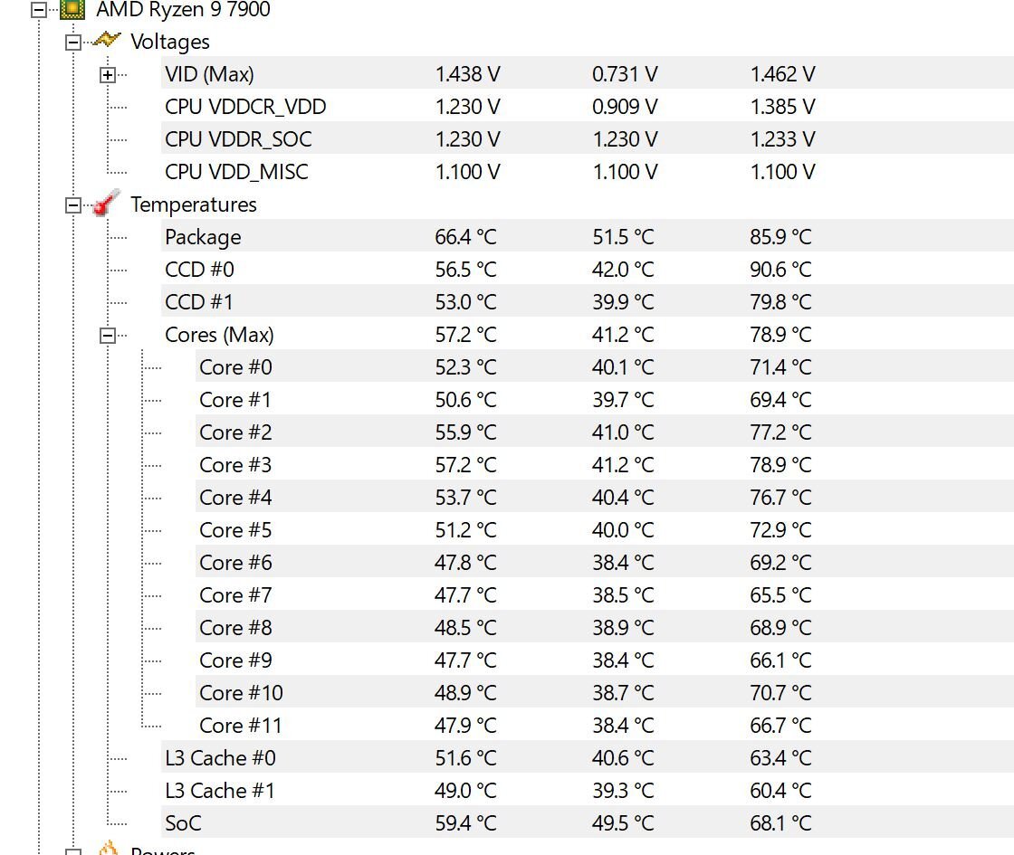Click Package minimum value 51.5 °C
Image resolution: width=1014 pixels, height=855 pixels.
click(x=624, y=236)
